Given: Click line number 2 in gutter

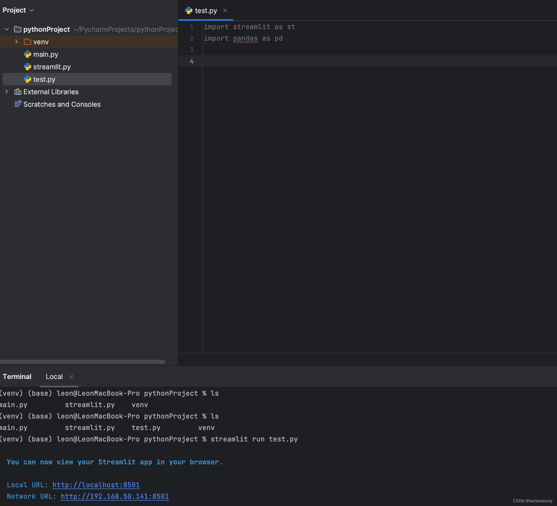Looking at the screenshot, I should click(x=191, y=39).
